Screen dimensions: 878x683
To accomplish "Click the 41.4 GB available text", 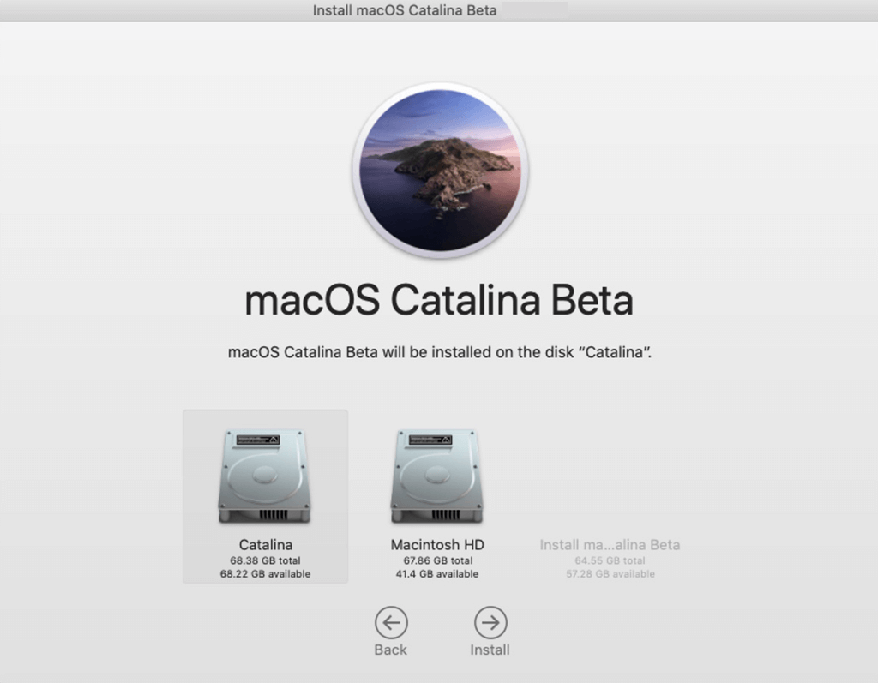I will click(x=437, y=574).
